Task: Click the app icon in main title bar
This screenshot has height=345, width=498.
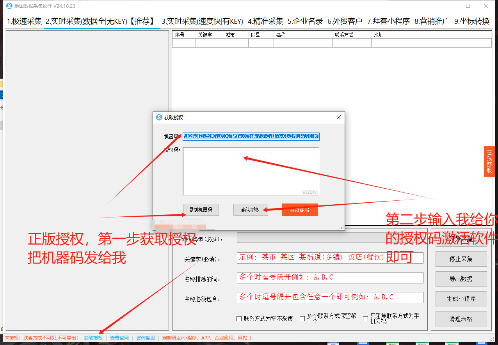Action: pos(9,6)
